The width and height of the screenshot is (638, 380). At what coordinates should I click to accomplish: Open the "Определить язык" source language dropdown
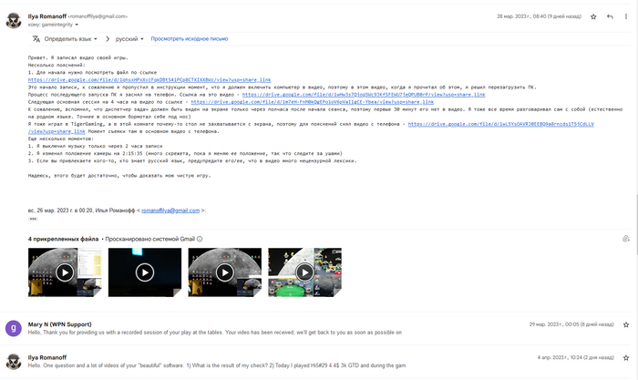click(71, 39)
